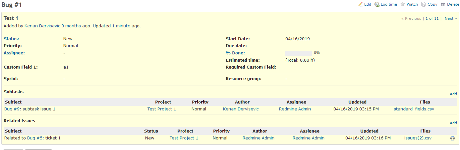Open Test Project 1 in Subtasks row
460x150 pixels.
click(162, 109)
